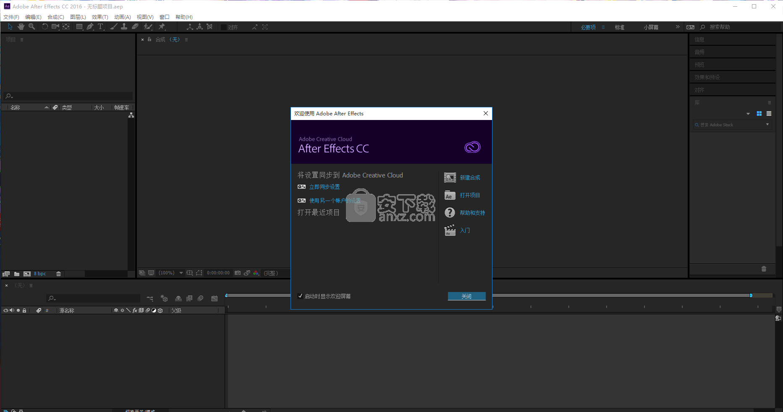Viewport: 783px width, 412px height.
Task: Click the snapshot camera icon in viewer
Action: click(238, 273)
